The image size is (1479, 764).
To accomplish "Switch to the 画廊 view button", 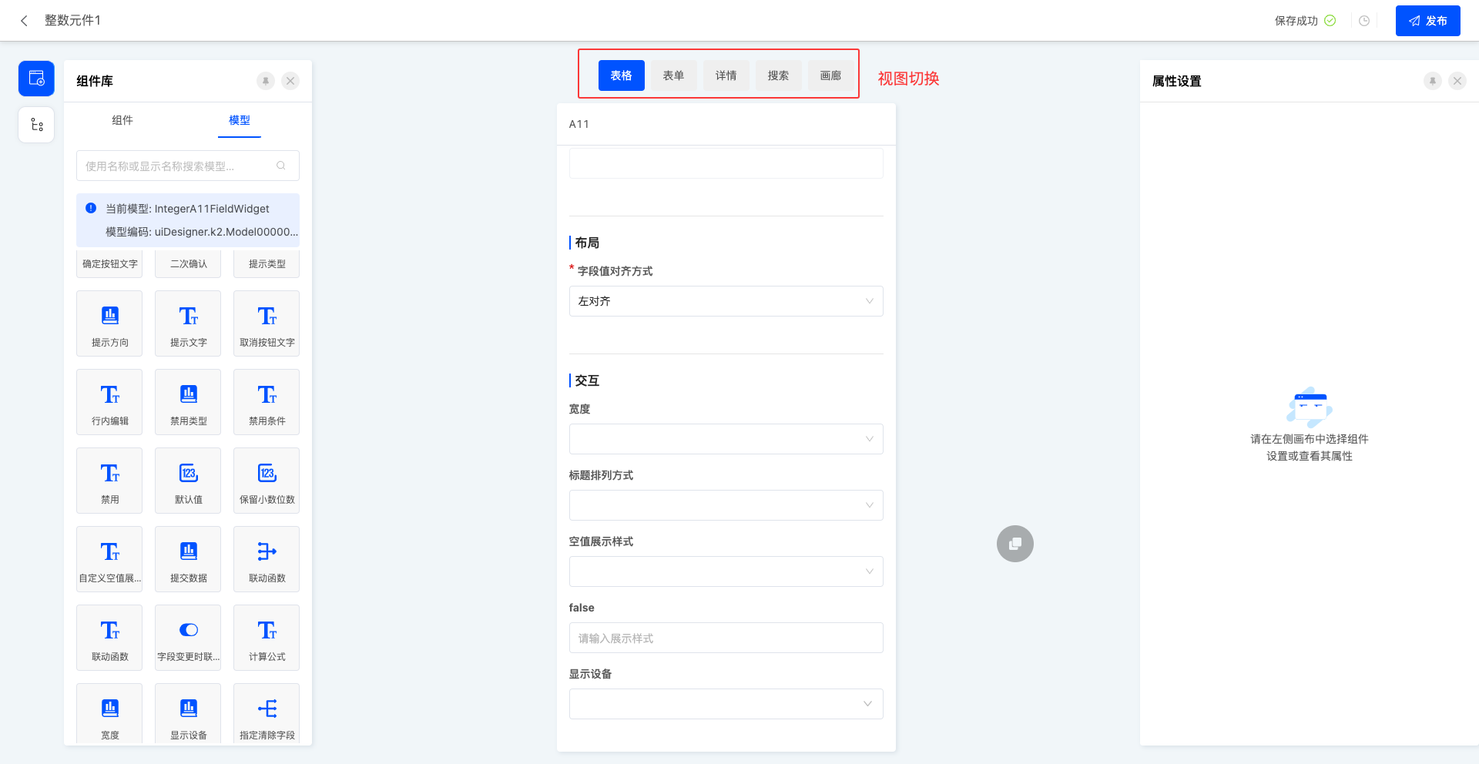I will click(x=830, y=75).
